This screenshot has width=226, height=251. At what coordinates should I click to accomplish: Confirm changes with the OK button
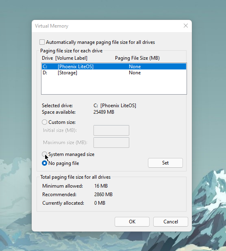132,222
